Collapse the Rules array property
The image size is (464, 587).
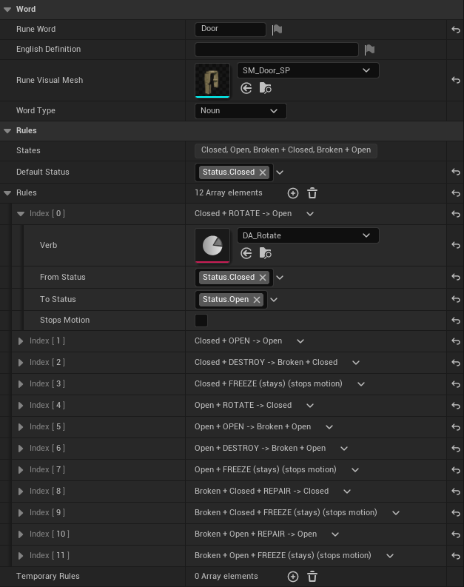[7, 193]
